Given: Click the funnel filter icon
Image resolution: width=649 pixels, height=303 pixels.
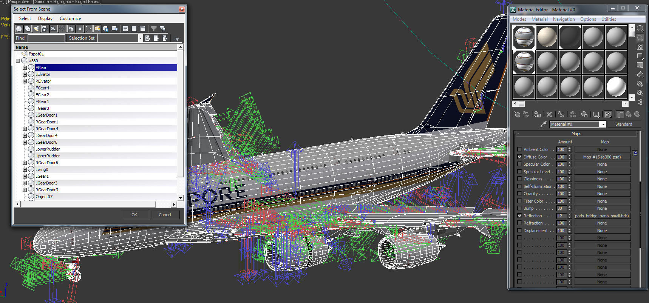Looking at the screenshot, I should coord(154,29).
